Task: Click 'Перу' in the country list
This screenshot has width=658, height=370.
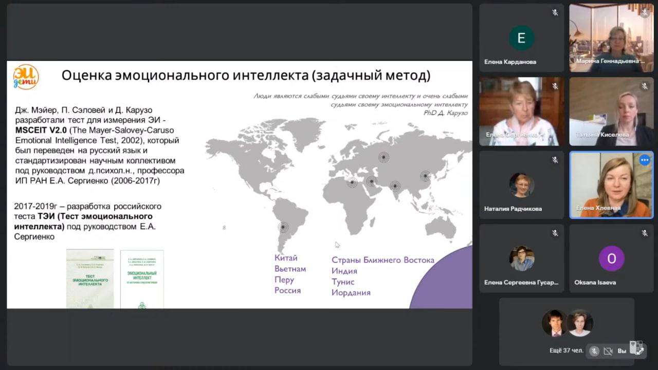Action: point(284,280)
